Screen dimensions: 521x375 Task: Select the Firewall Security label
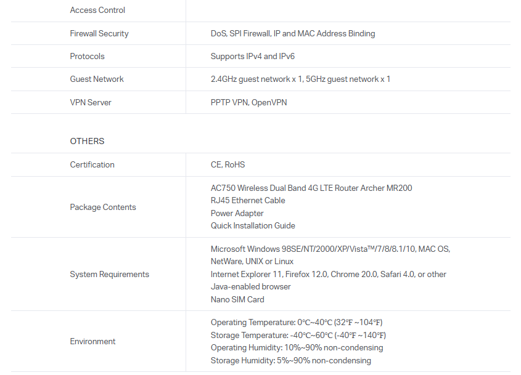[x=99, y=33]
